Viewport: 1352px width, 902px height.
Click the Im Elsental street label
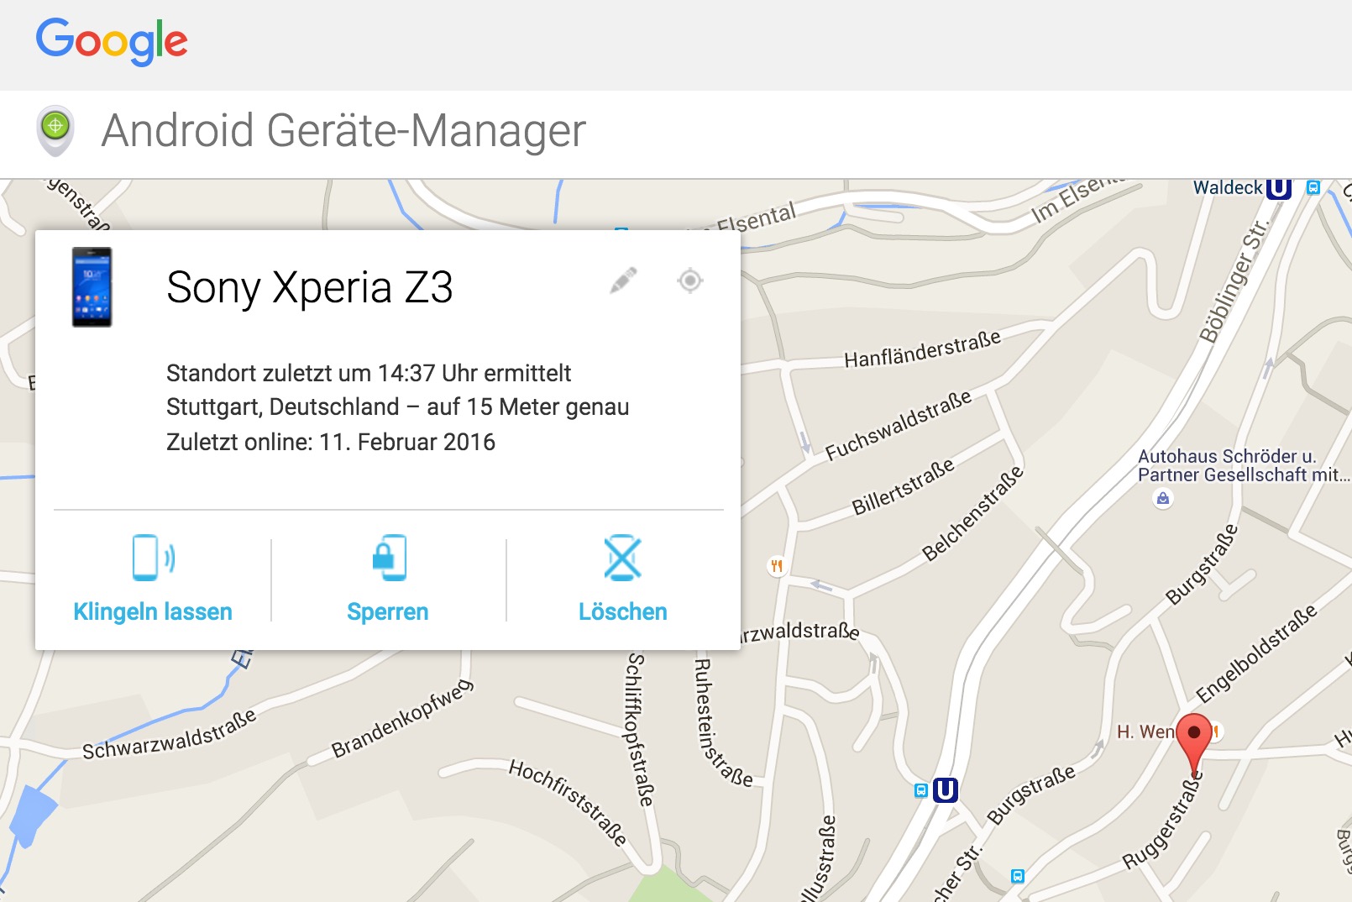pos(1077,200)
